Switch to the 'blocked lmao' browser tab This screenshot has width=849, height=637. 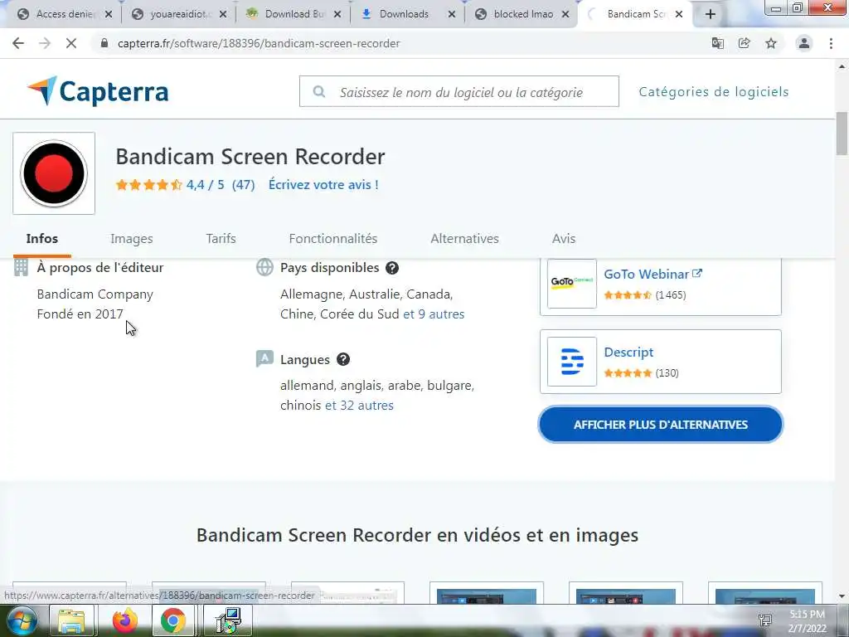tap(521, 14)
